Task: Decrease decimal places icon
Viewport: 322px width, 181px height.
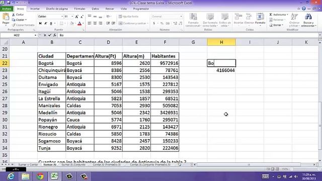Action: [181, 24]
